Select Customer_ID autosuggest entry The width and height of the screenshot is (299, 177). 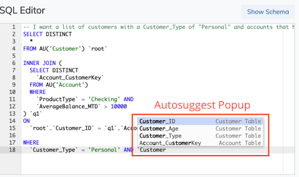pos(200,121)
